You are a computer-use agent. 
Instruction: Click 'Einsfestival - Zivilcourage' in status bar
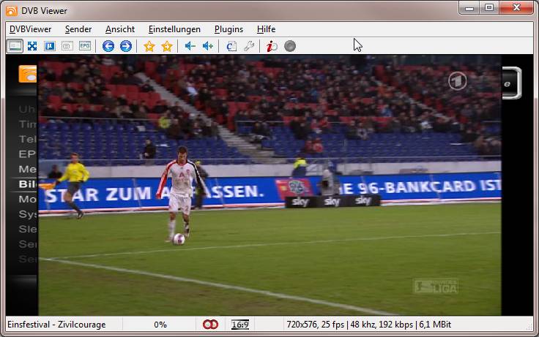(56, 325)
